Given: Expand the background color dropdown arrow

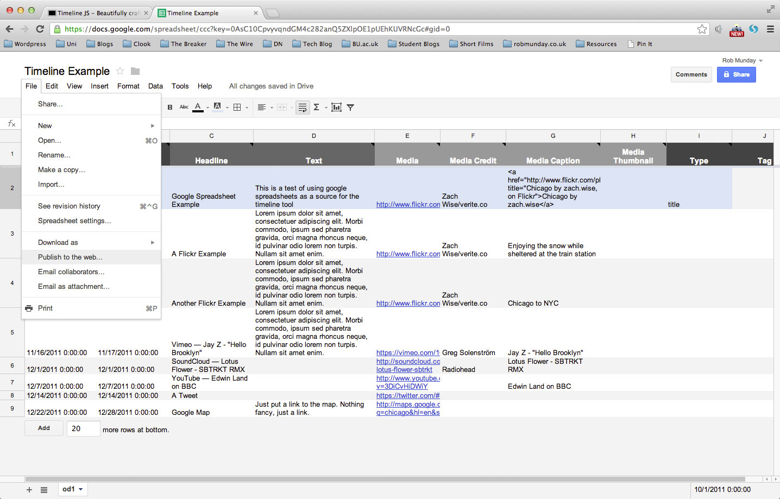Looking at the screenshot, I should click(x=227, y=108).
